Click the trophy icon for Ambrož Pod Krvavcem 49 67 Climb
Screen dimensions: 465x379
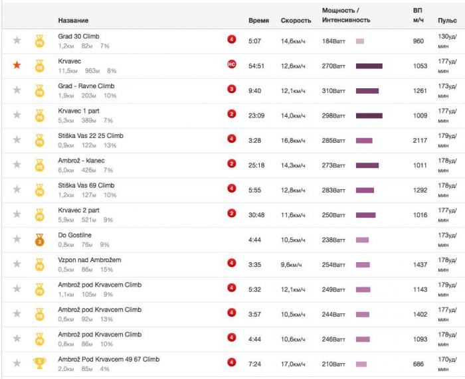(39, 363)
